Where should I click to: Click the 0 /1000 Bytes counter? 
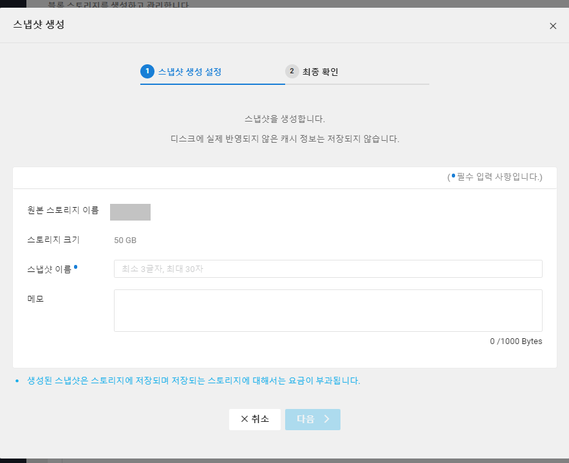pyautogui.click(x=516, y=341)
